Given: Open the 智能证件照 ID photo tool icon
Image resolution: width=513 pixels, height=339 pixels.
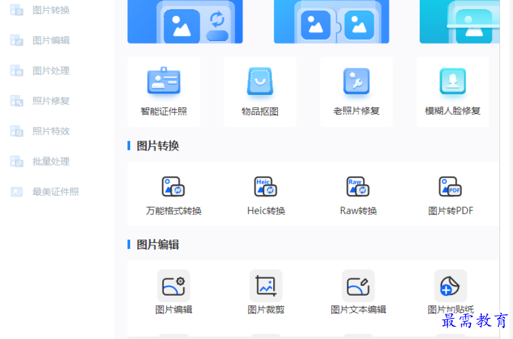Looking at the screenshot, I should pyautogui.click(x=164, y=81).
